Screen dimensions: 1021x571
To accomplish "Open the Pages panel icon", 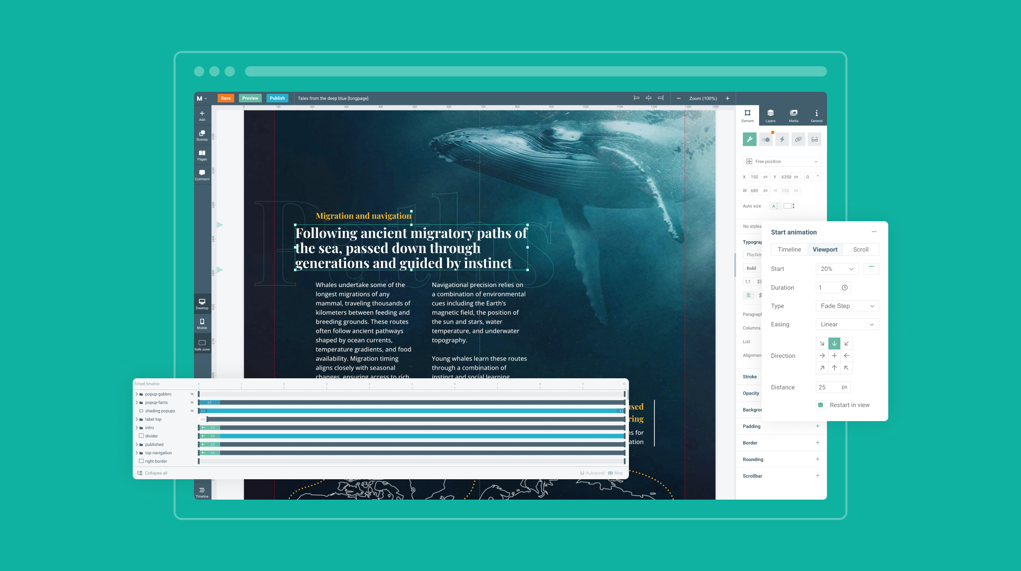I will tap(202, 154).
